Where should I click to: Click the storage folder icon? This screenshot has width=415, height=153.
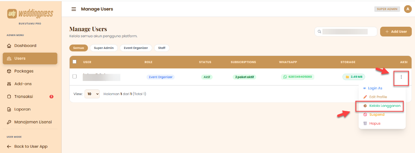[347, 77]
